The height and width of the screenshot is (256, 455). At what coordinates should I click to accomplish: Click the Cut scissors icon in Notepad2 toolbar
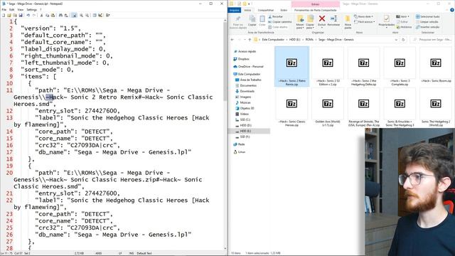pos(41,15)
